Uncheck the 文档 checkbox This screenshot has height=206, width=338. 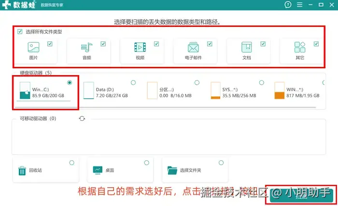click(263, 44)
